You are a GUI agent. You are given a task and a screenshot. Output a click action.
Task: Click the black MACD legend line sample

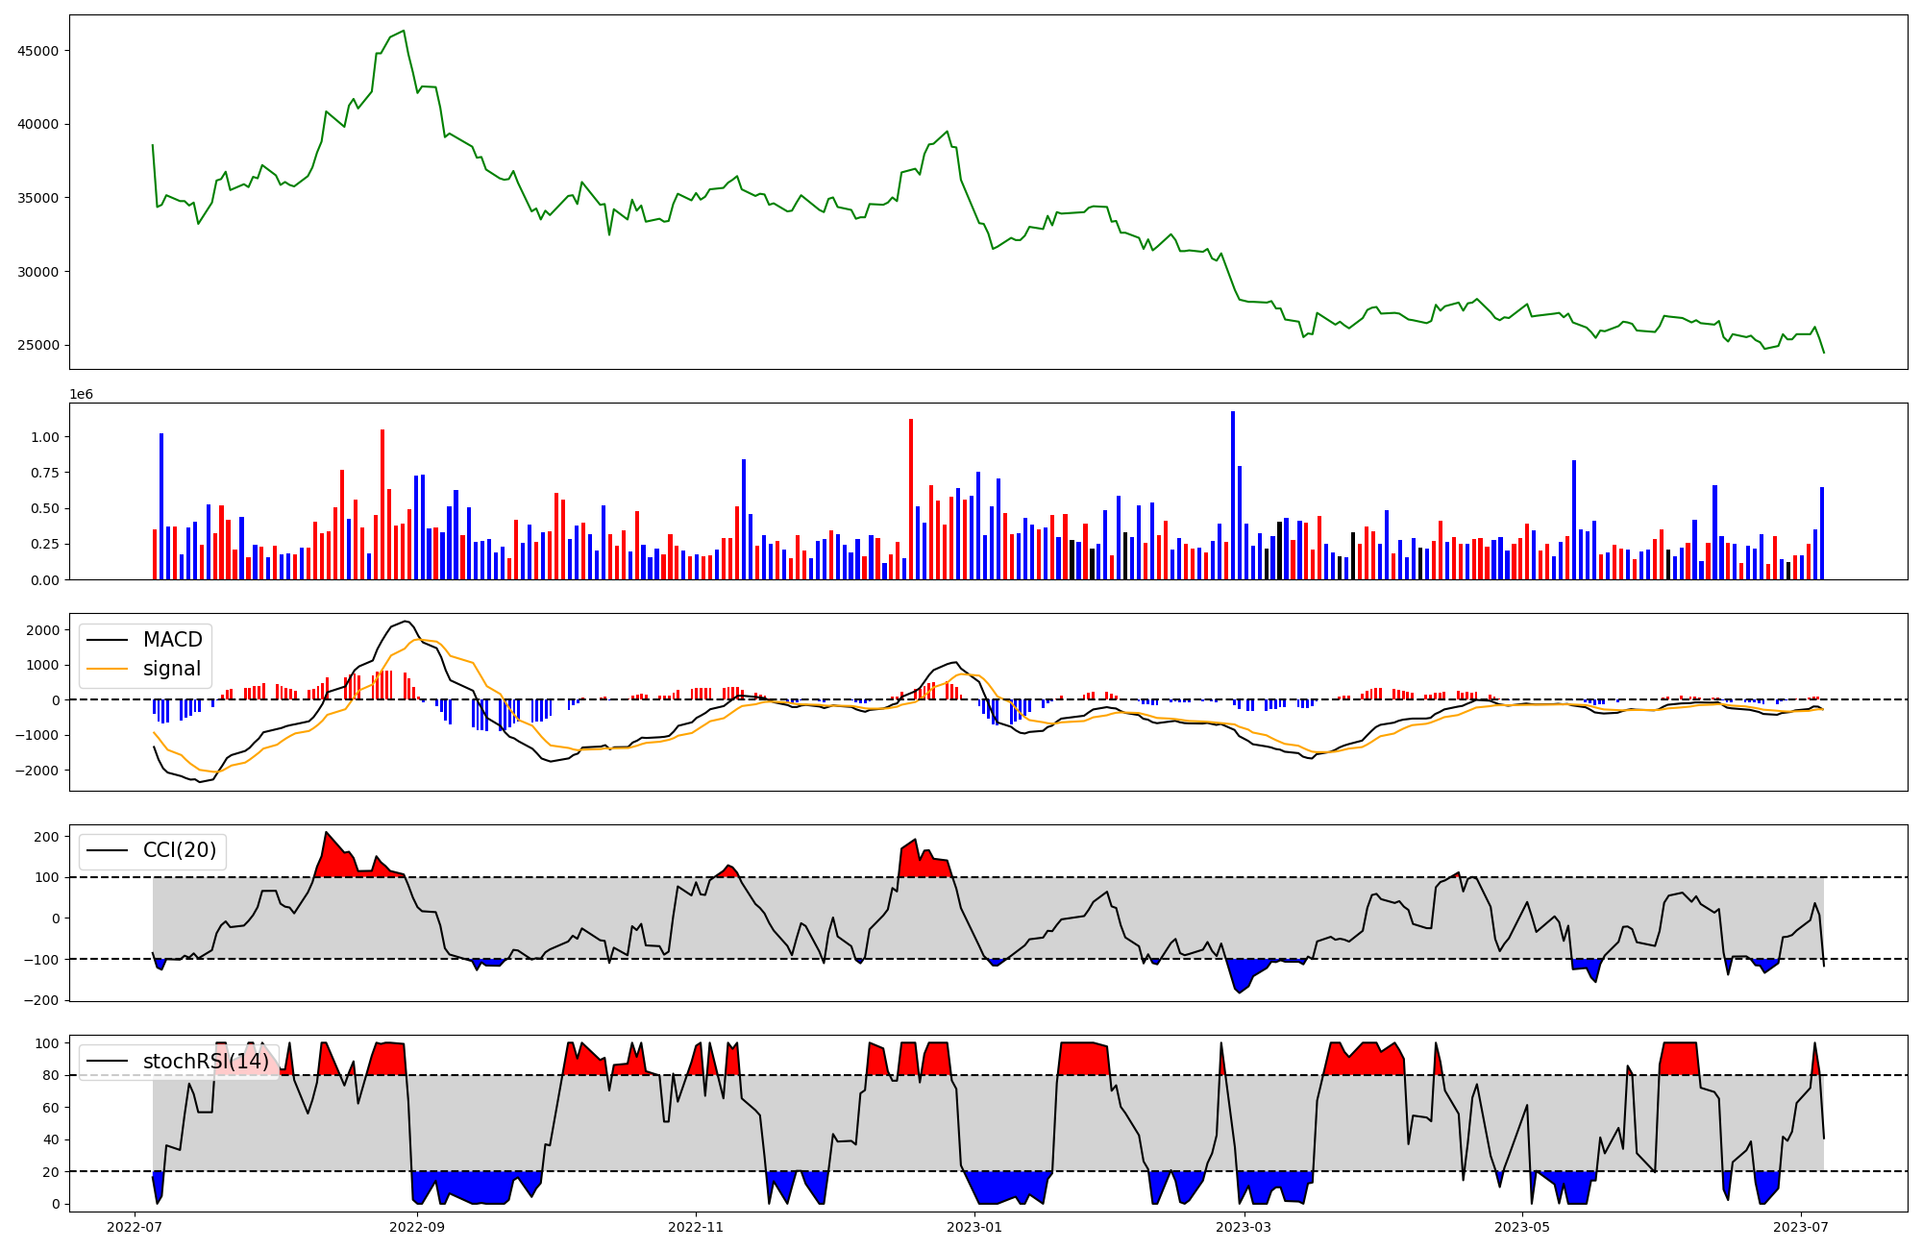(107, 640)
